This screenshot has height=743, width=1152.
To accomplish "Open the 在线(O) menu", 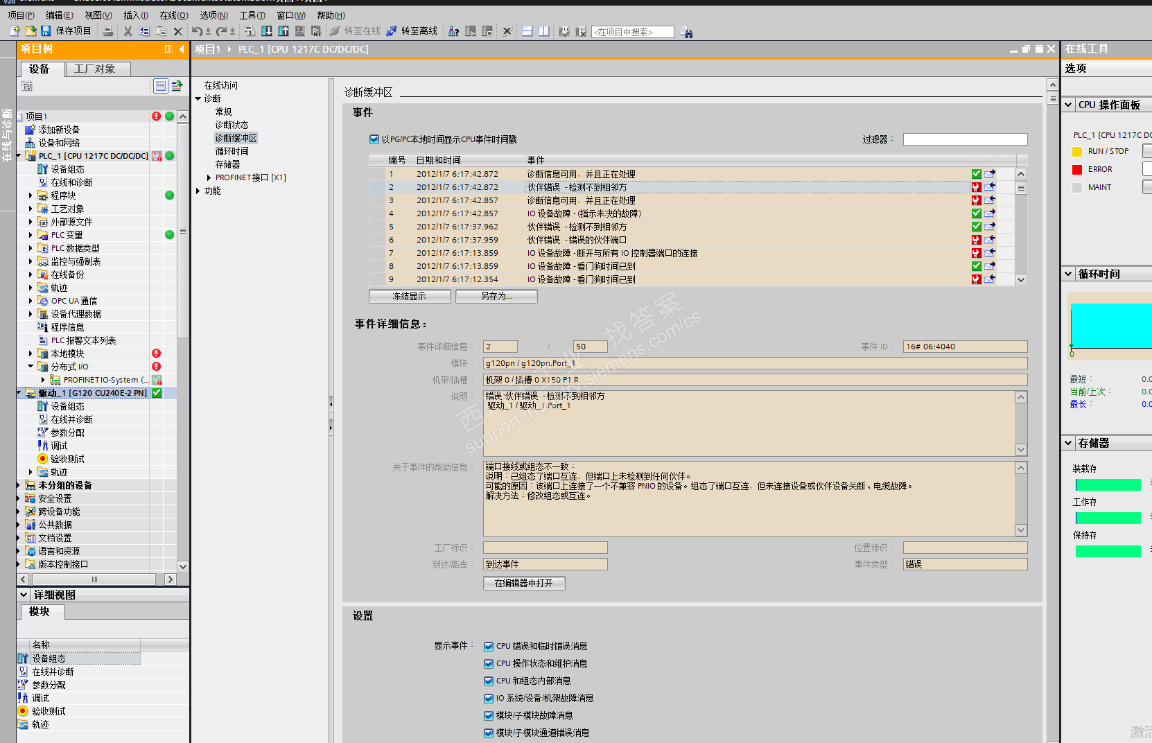I will [173, 15].
